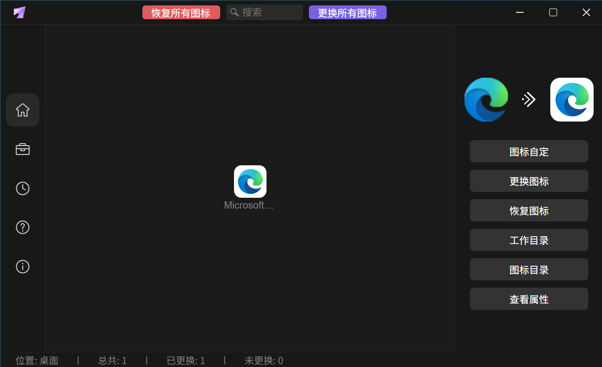Open the help question mark icon
This screenshot has height=367, width=602.
tap(23, 227)
